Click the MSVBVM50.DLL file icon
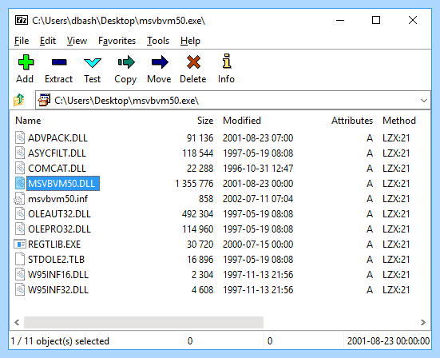This screenshot has height=358, width=440. tap(20, 183)
